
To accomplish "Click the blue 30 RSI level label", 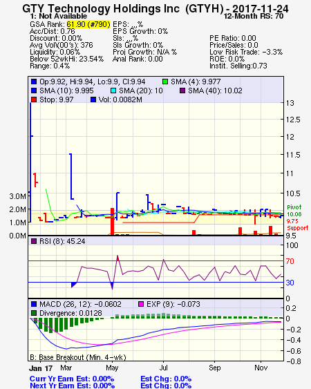I will pos(290,283).
